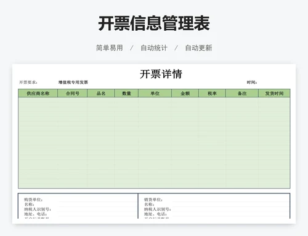The height and width of the screenshot is (236, 308).
Task: Select the 合同号 column header
Action: tap(73, 93)
